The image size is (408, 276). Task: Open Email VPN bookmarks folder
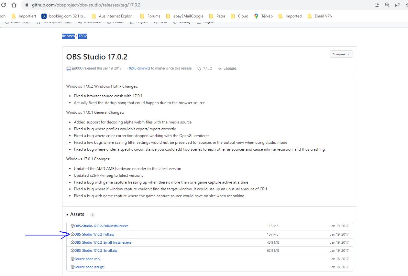[320, 16]
